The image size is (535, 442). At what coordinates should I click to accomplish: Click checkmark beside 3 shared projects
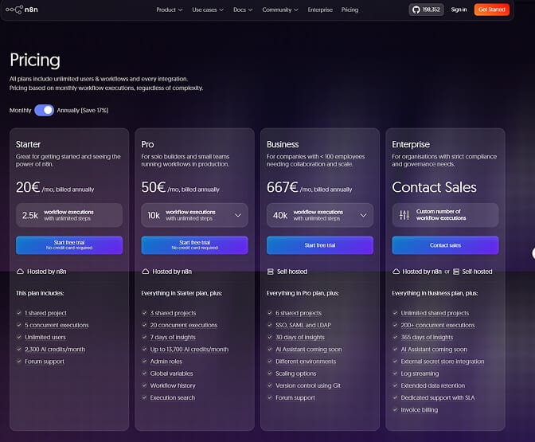(144, 313)
